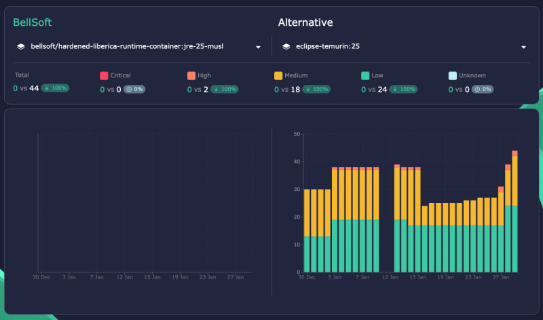Click the Total 100% decrease badge
The height and width of the screenshot is (320, 543).
(x=55, y=89)
